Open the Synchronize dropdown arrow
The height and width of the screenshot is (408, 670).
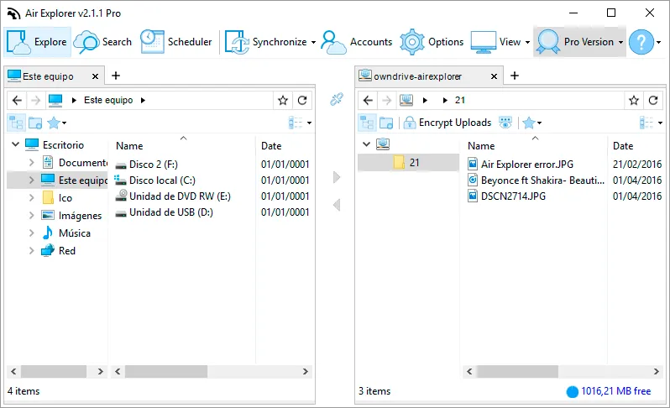[313, 42]
